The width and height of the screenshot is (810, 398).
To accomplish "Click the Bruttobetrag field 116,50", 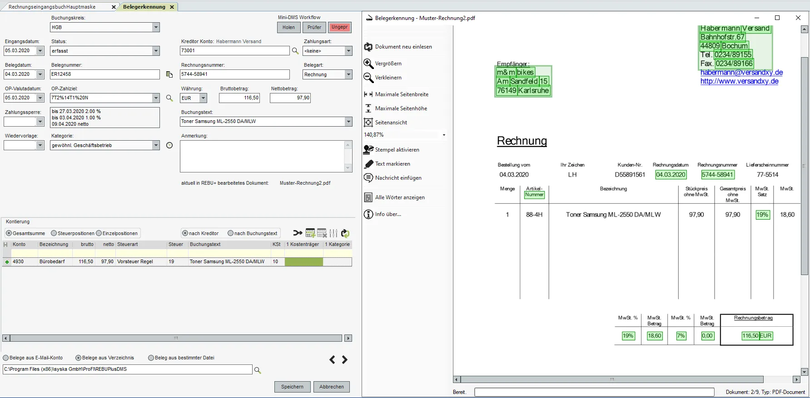I will click(239, 98).
